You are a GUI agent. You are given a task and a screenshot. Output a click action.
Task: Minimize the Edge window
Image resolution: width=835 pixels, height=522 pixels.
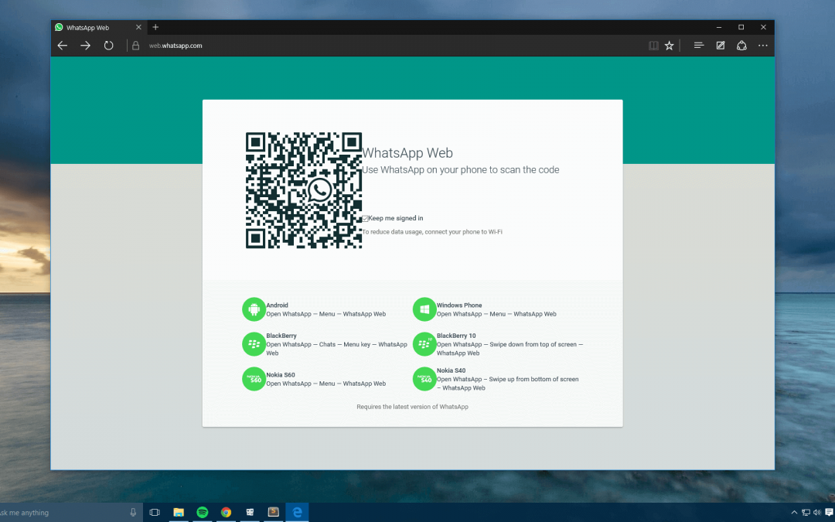tap(719, 27)
